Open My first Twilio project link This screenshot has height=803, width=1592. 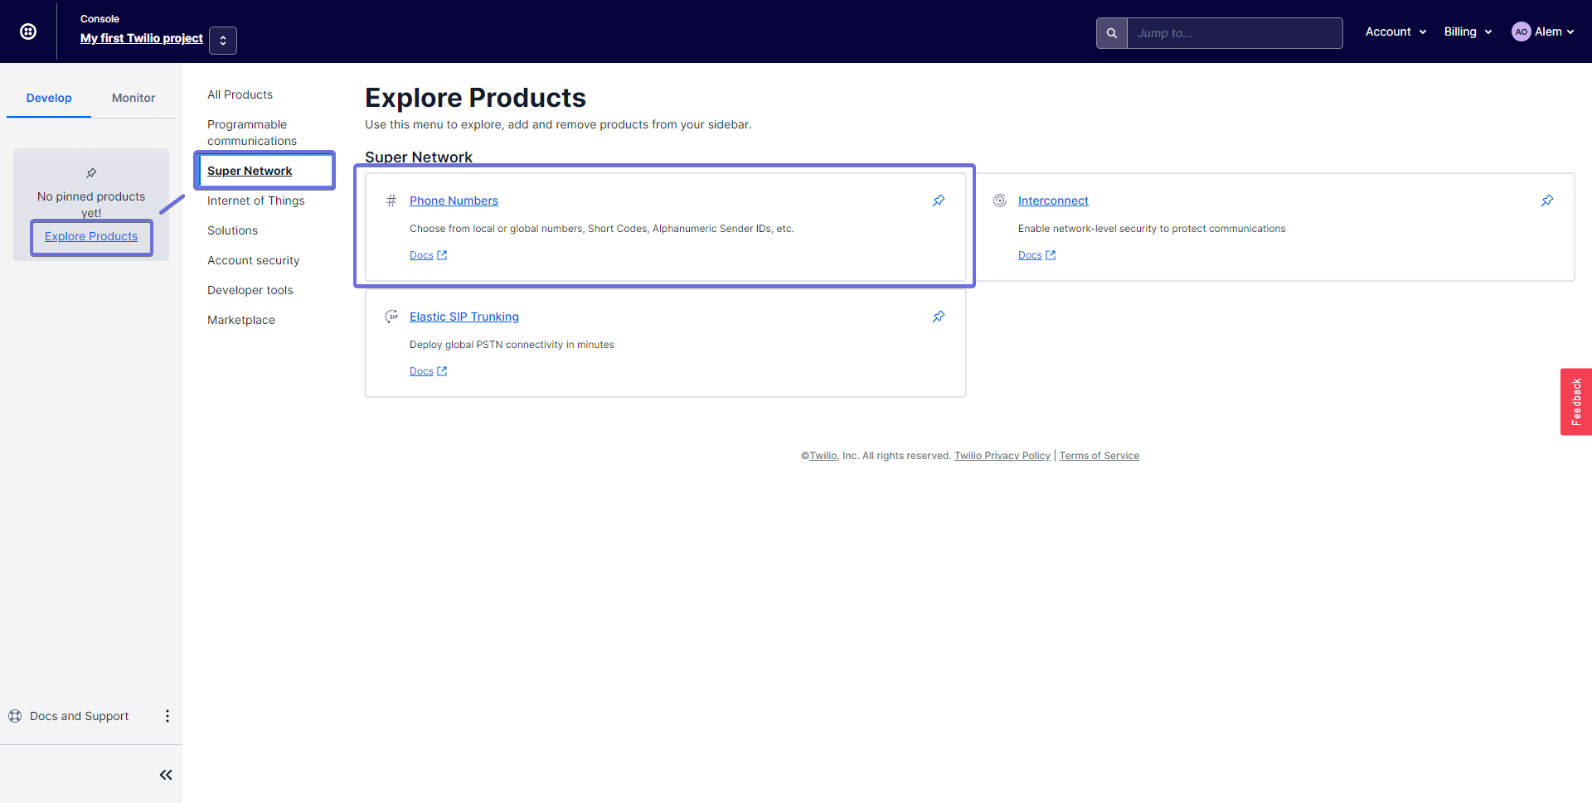pyautogui.click(x=142, y=38)
